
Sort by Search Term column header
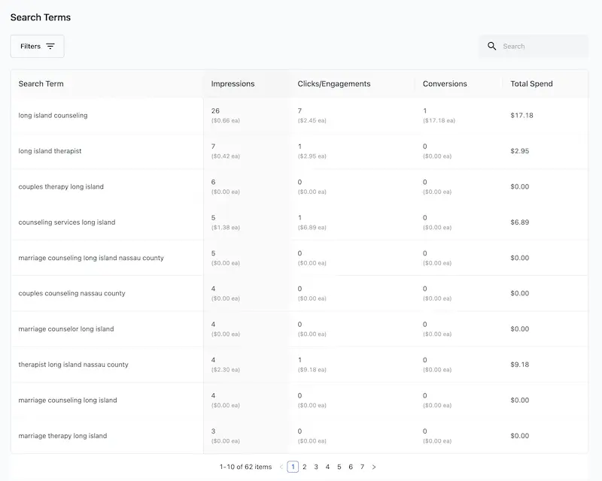(41, 83)
